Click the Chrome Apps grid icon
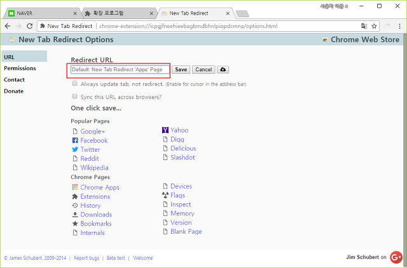Image resolution: width=407 pixels, height=268 pixels. pyautogui.click(x=75, y=187)
